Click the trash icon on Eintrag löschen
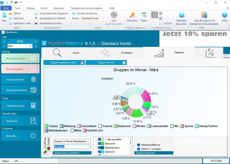 click(33, 79)
